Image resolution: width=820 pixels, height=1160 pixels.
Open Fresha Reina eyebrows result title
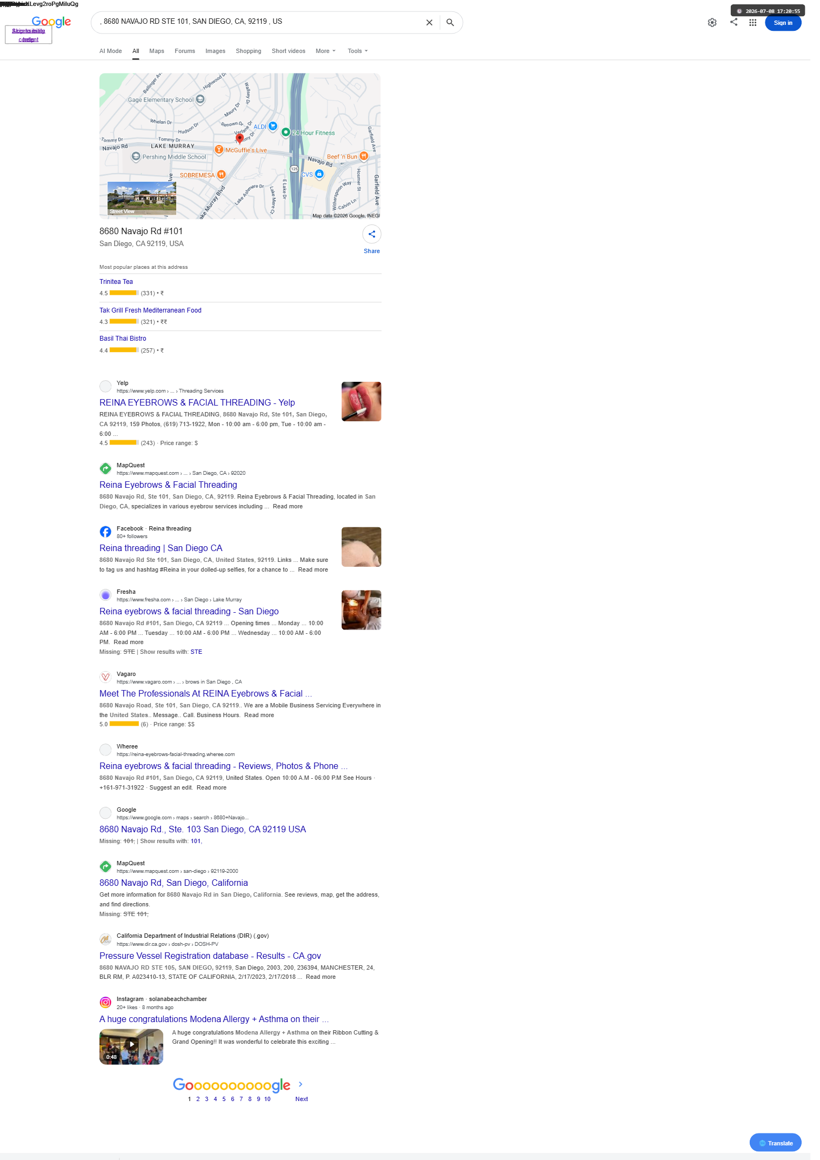point(189,611)
